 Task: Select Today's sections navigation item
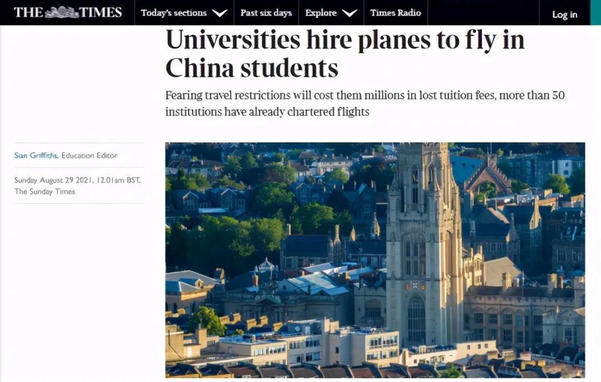[x=175, y=12]
